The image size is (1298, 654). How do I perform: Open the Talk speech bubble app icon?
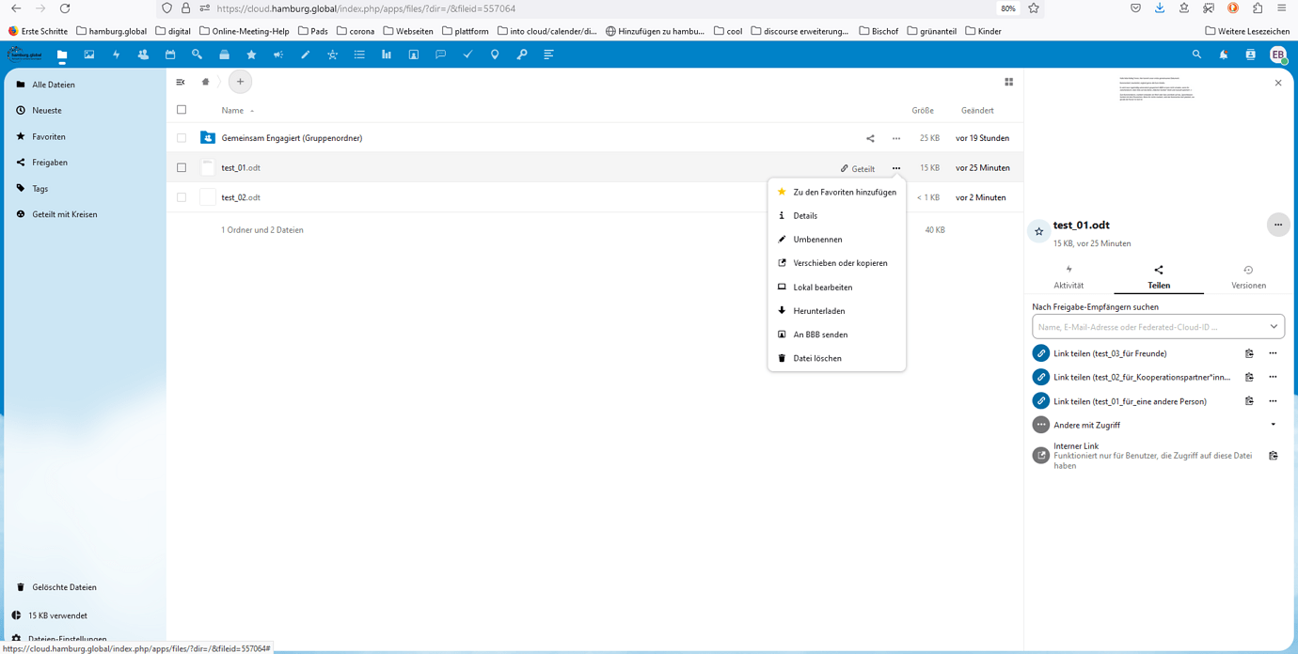(x=441, y=54)
